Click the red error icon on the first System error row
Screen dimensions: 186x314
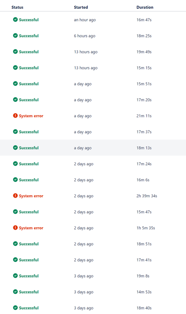[15, 116]
